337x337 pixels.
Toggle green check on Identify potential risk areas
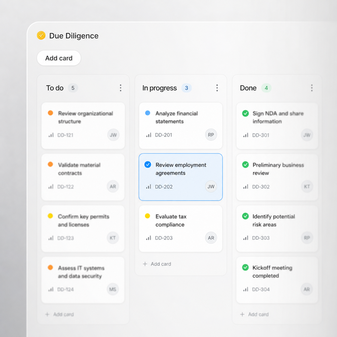[245, 216]
